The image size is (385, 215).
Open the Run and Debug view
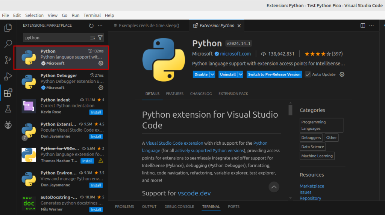(x=8, y=77)
